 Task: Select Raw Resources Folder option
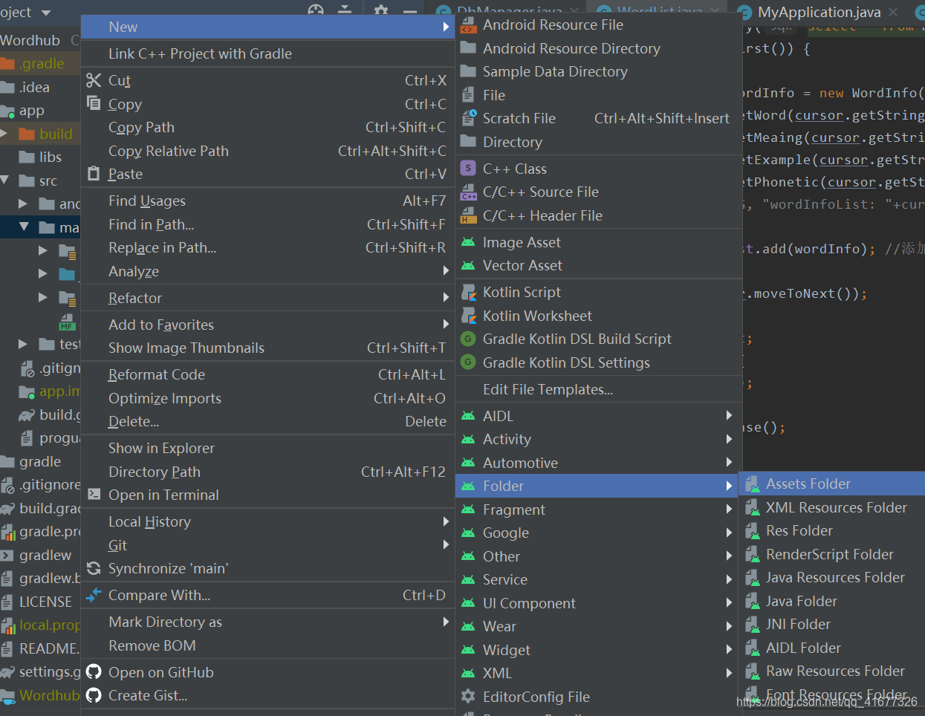point(832,671)
